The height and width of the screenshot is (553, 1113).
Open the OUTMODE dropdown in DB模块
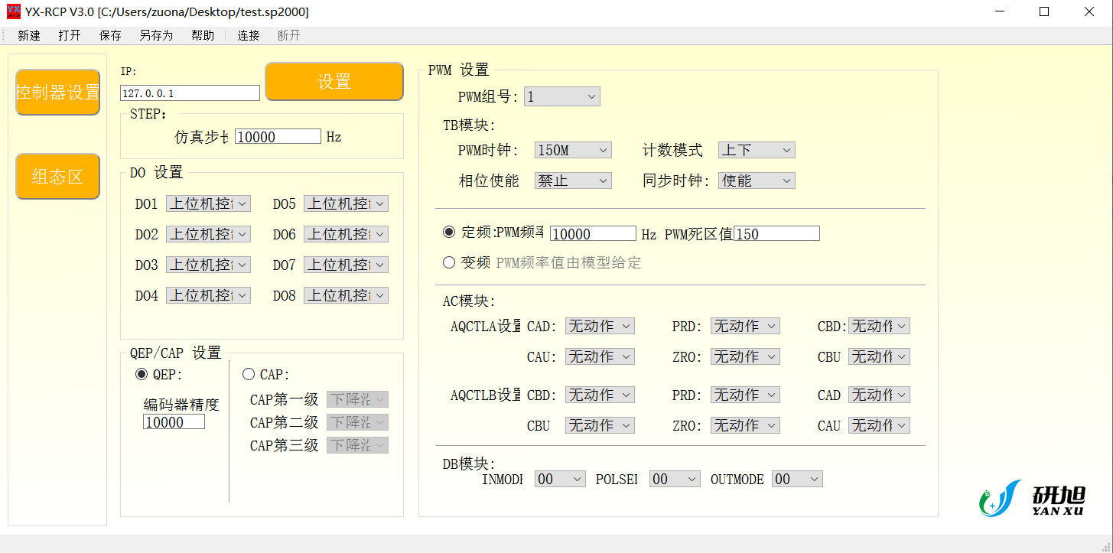(797, 479)
